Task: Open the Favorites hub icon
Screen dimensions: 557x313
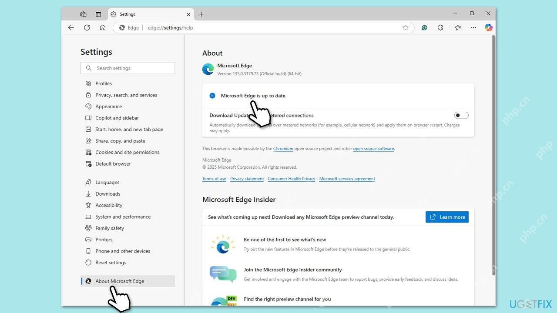Action: (x=457, y=27)
